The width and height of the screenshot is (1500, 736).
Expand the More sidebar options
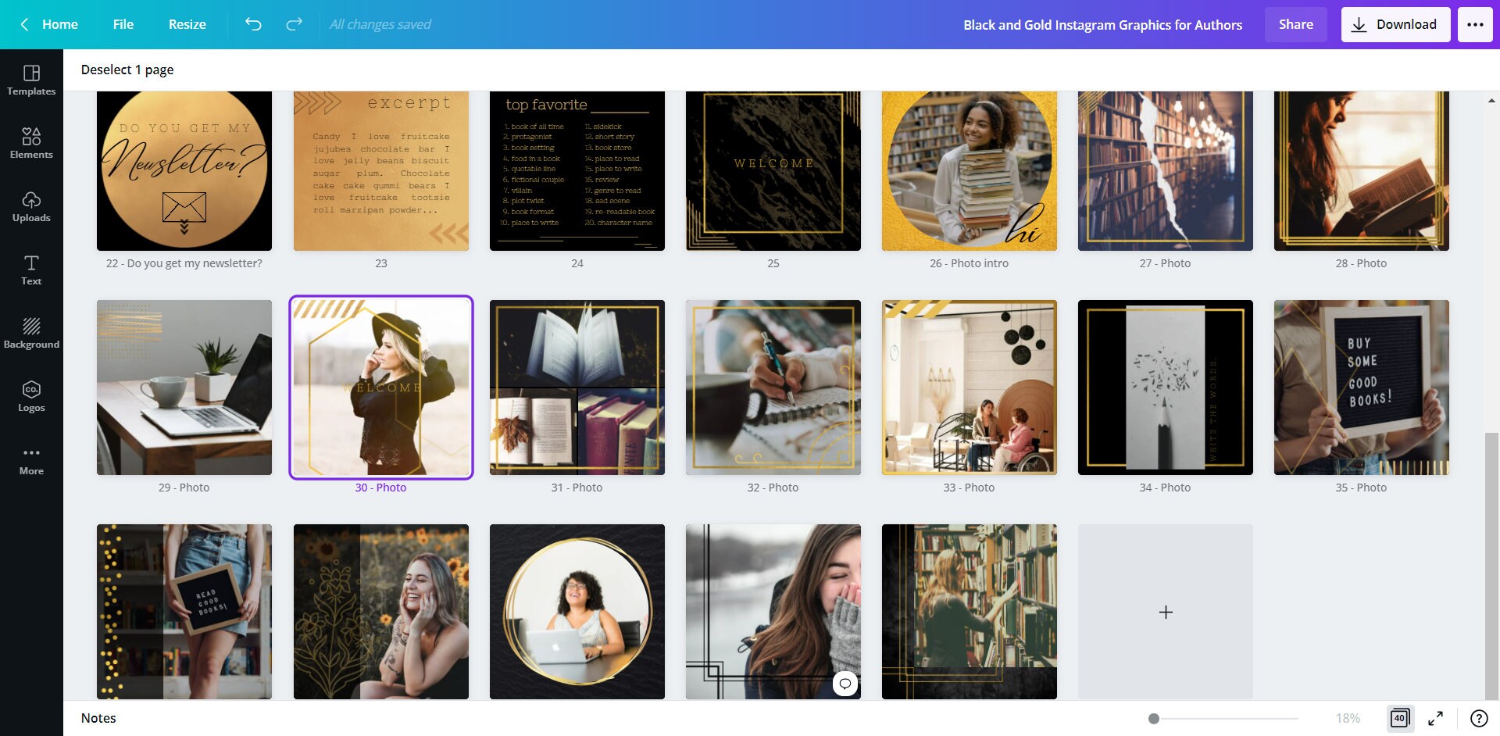click(x=31, y=459)
